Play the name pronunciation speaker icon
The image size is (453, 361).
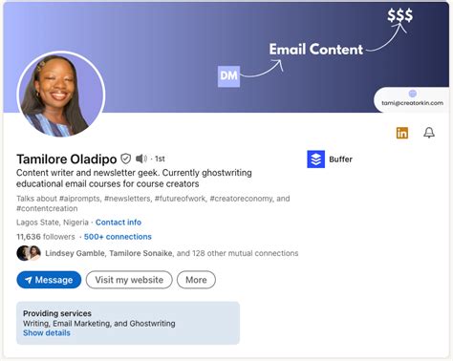[141, 159]
